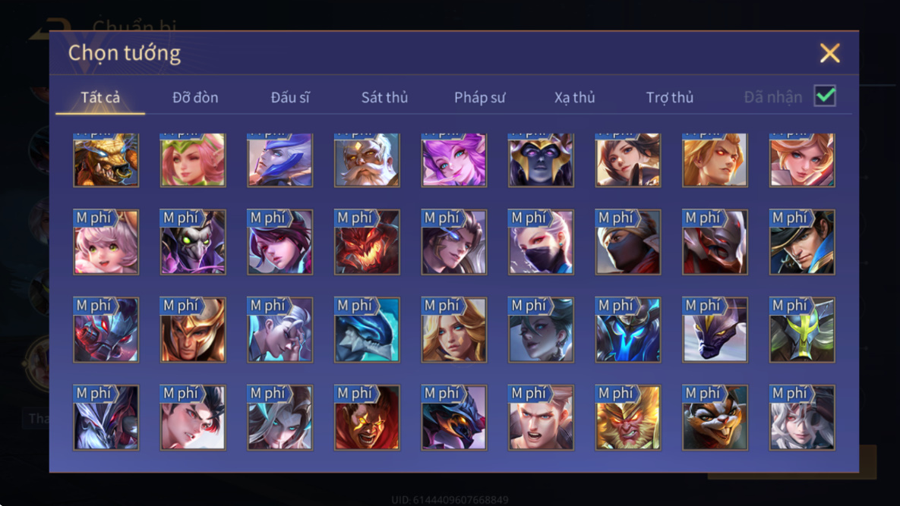Switch to the Pháp sư tab

click(x=480, y=97)
